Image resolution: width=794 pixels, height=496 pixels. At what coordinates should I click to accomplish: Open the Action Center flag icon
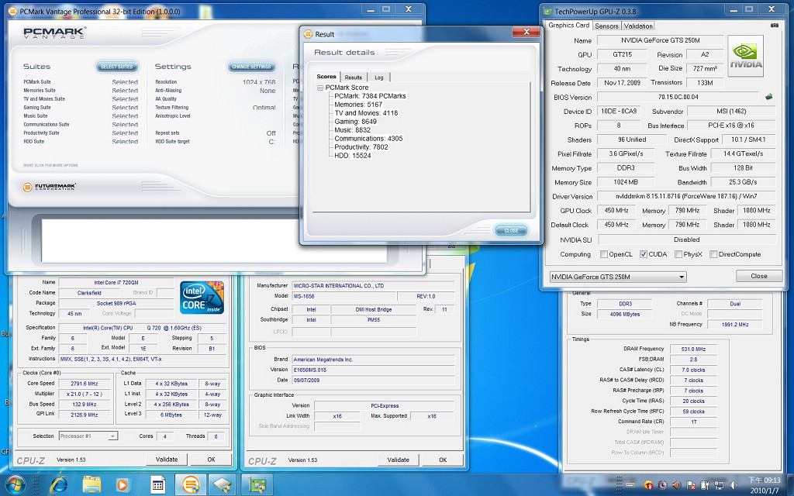[x=690, y=485]
